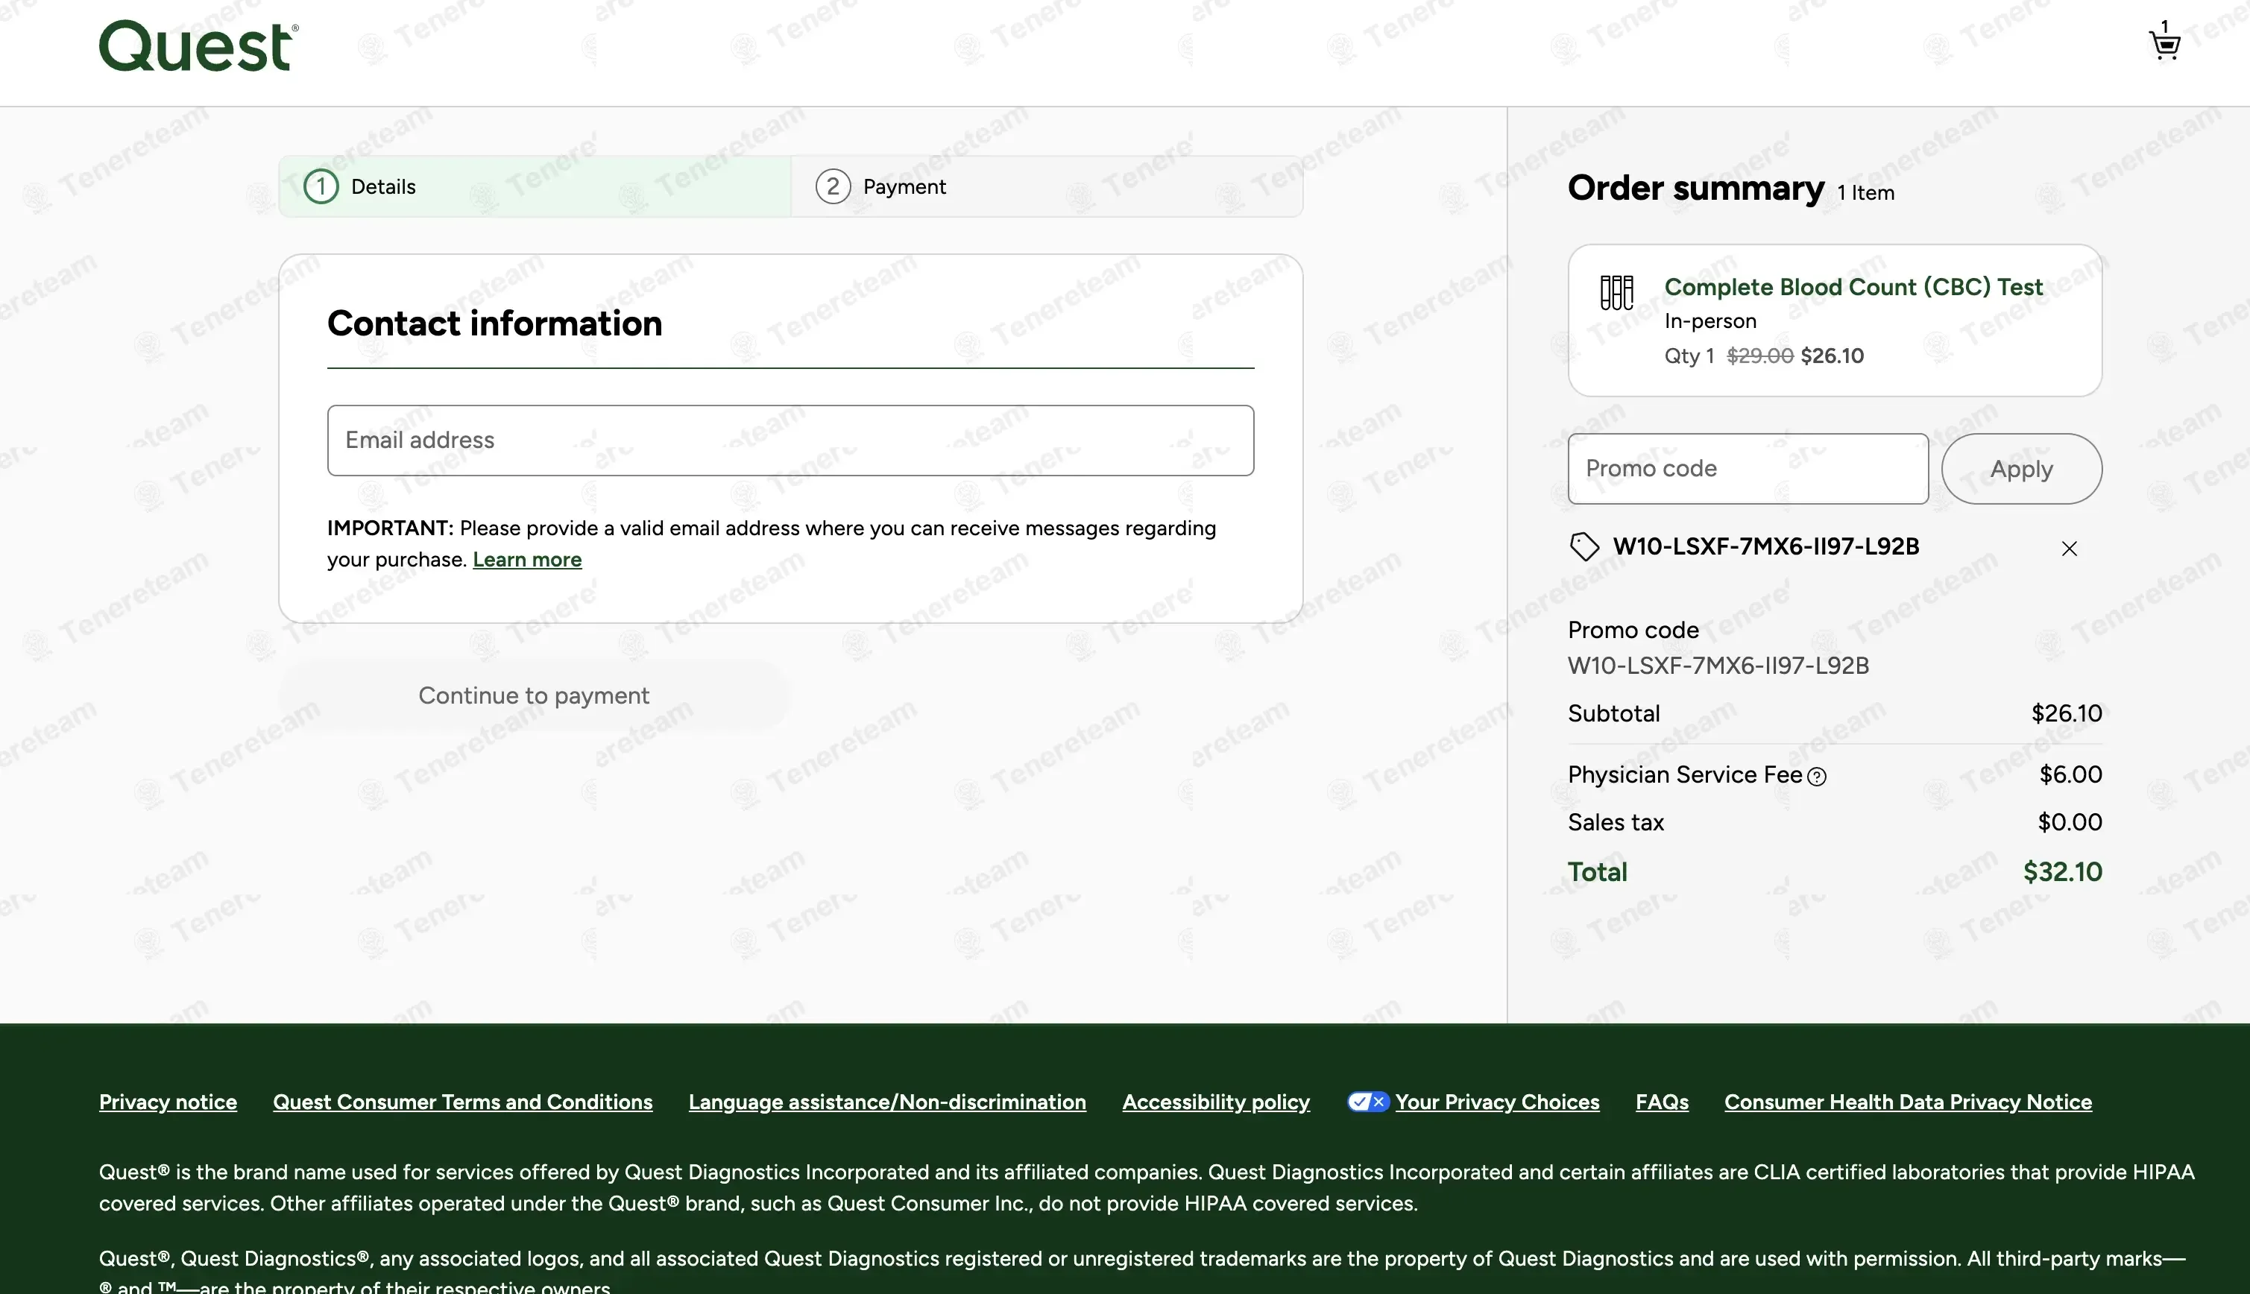This screenshot has width=2250, height=1294.
Task: Open the Learn more link
Action: point(527,560)
